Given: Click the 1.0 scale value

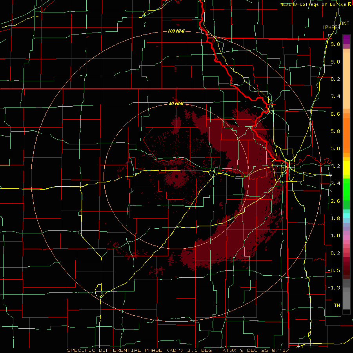Looking at the screenshot, I should (335, 236).
